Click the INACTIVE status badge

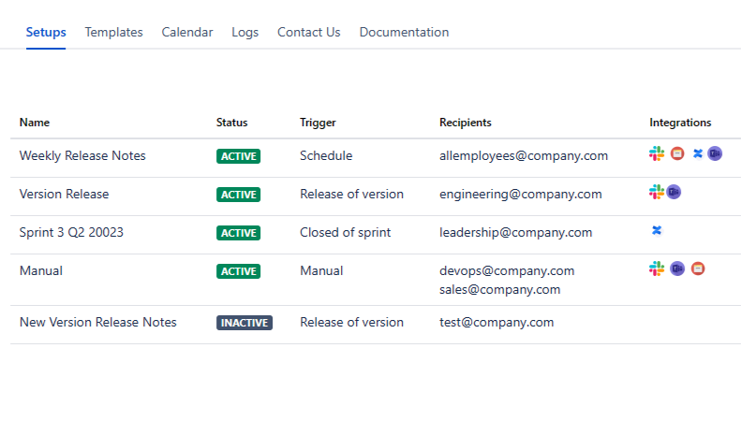click(x=245, y=323)
